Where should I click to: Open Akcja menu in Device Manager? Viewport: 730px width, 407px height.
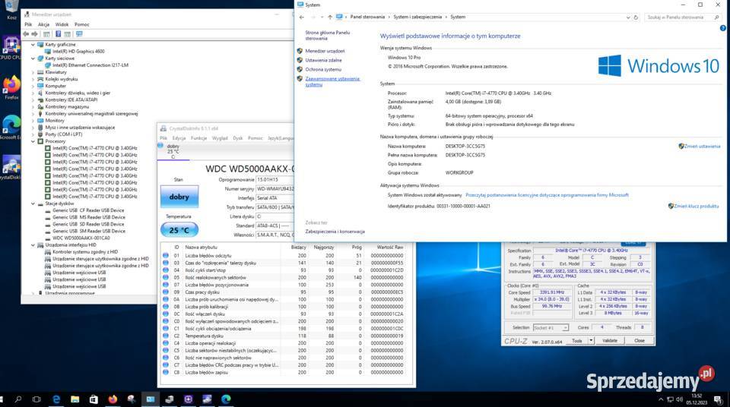point(44,24)
